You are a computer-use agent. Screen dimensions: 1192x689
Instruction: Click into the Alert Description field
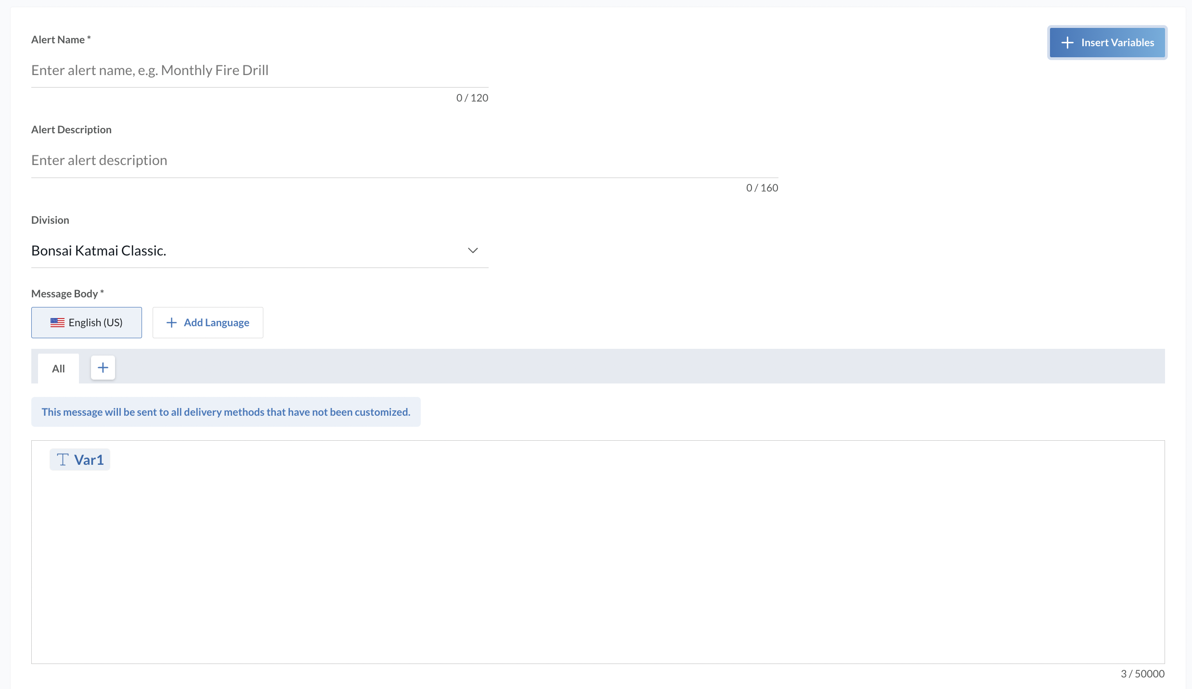click(x=404, y=161)
